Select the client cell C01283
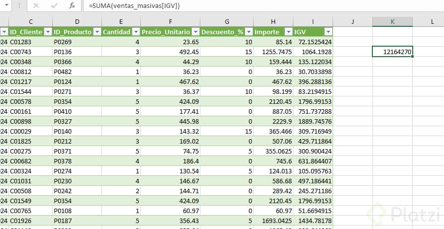 click(30, 42)
